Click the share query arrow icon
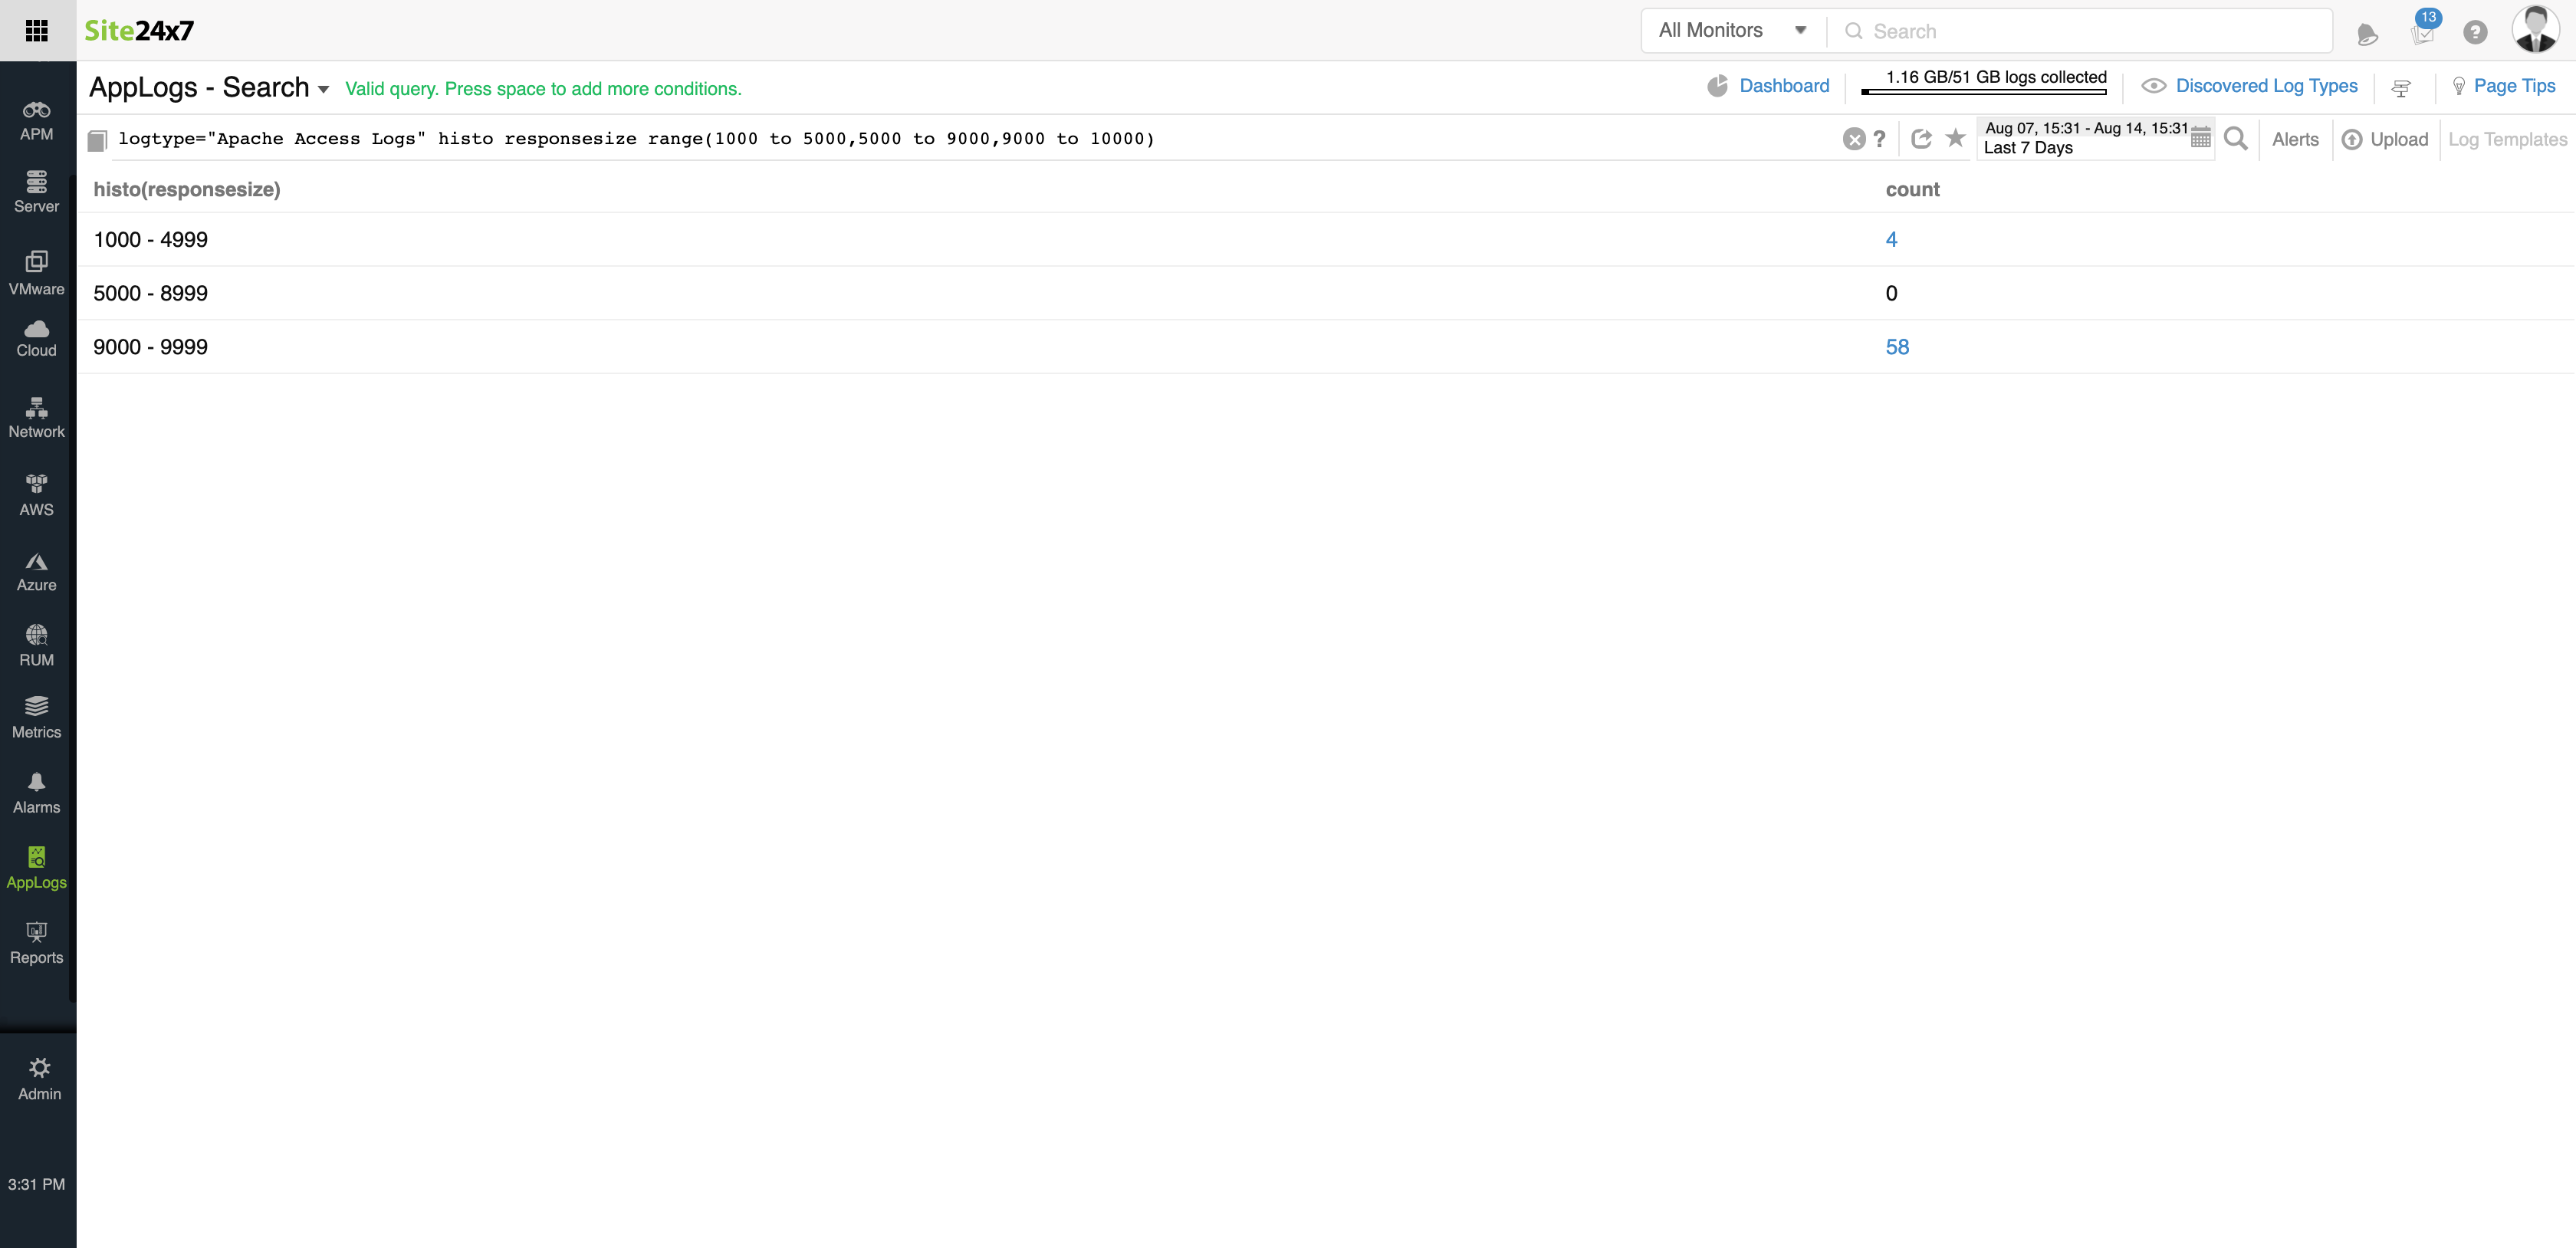This screenshot has height=1248, width=2576. coord(1920,139)
